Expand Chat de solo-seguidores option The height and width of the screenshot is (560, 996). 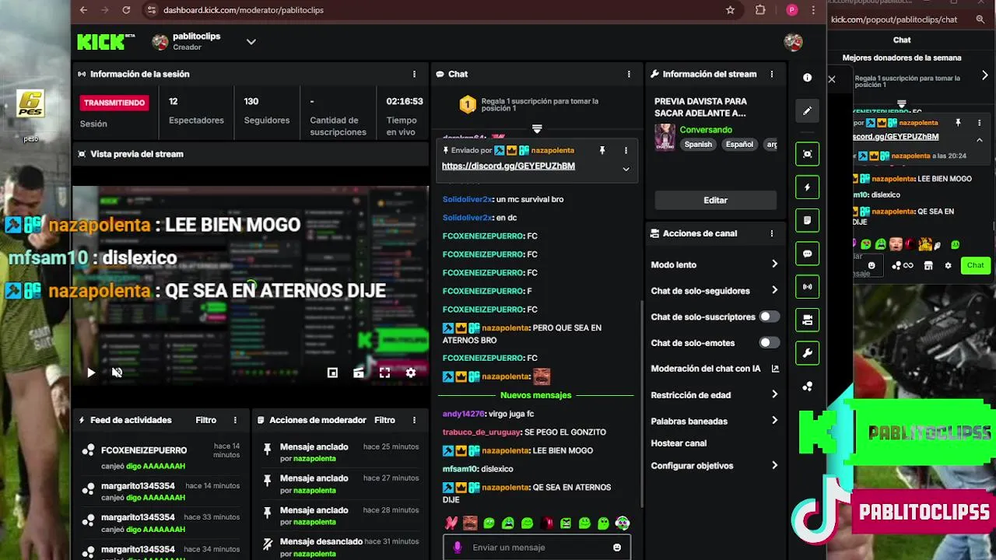pyautogui.click(x=715, y=291)
